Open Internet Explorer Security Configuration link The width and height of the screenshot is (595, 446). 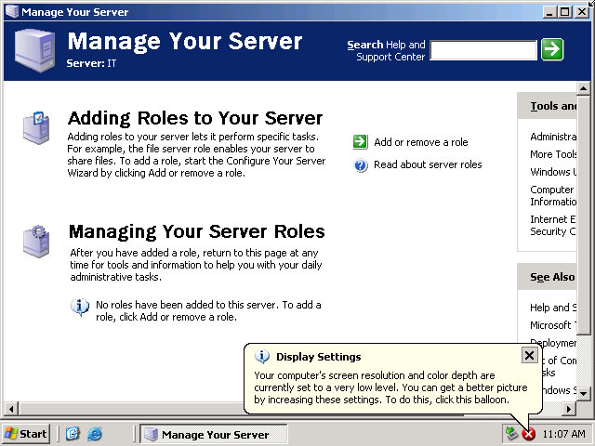(x=553, y=225)
